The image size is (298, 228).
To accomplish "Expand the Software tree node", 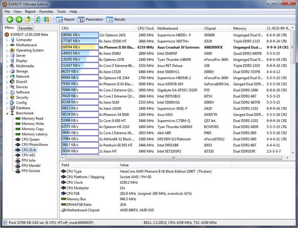I will [x=7, y=93].
